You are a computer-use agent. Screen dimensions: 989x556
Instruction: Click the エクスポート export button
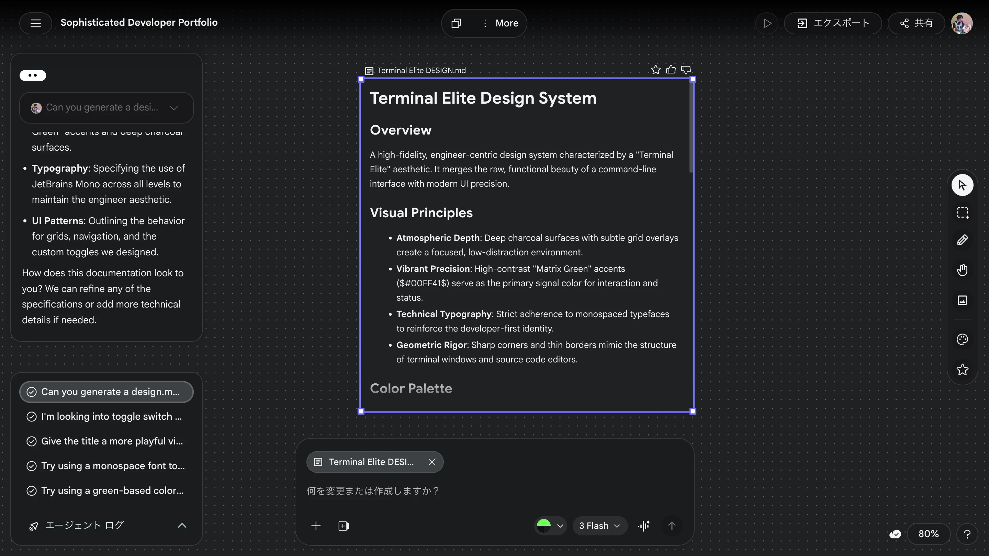833,23
